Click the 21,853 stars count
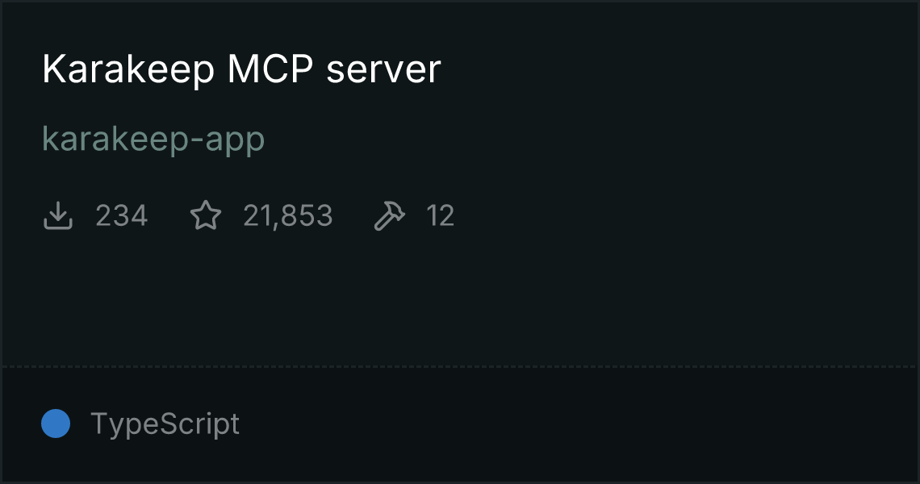This screenshot has height=484, width=920. tap(287, 215)
